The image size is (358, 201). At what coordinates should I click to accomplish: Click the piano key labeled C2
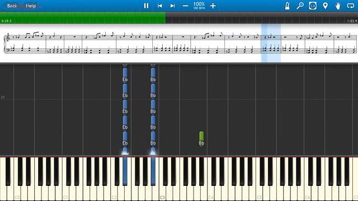pyautogui.click(x=114, y=179)
